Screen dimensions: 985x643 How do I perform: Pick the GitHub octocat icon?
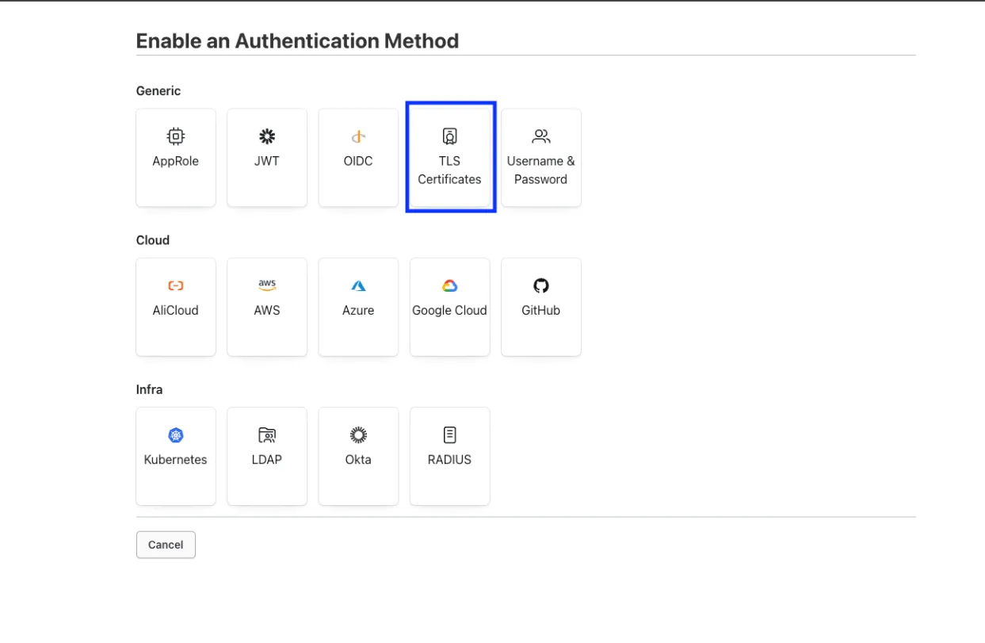(541, 285)
